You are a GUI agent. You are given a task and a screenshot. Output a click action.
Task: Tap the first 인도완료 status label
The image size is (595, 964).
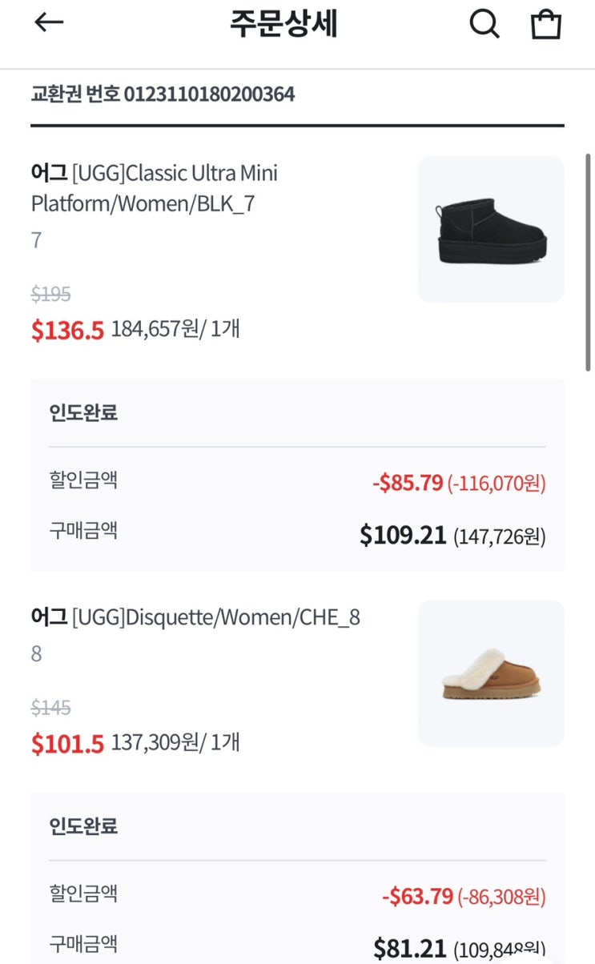[x=83, y=413]
